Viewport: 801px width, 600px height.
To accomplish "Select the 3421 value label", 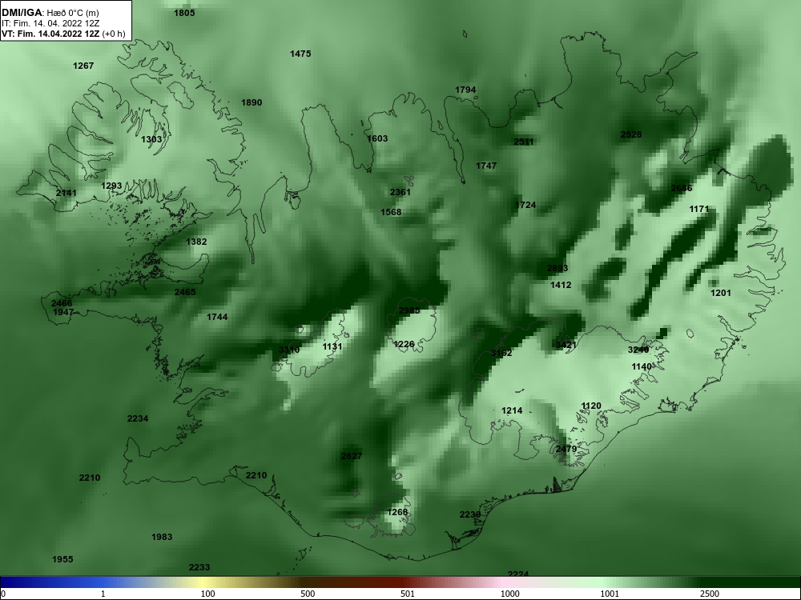I will pos(566,346).
